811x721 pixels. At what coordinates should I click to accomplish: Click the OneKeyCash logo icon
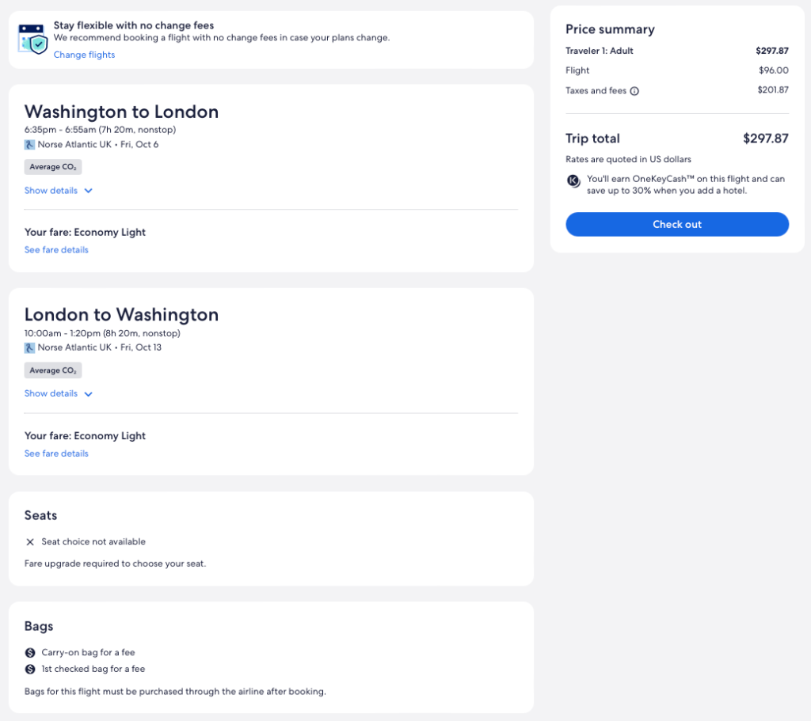click(574, 180)
